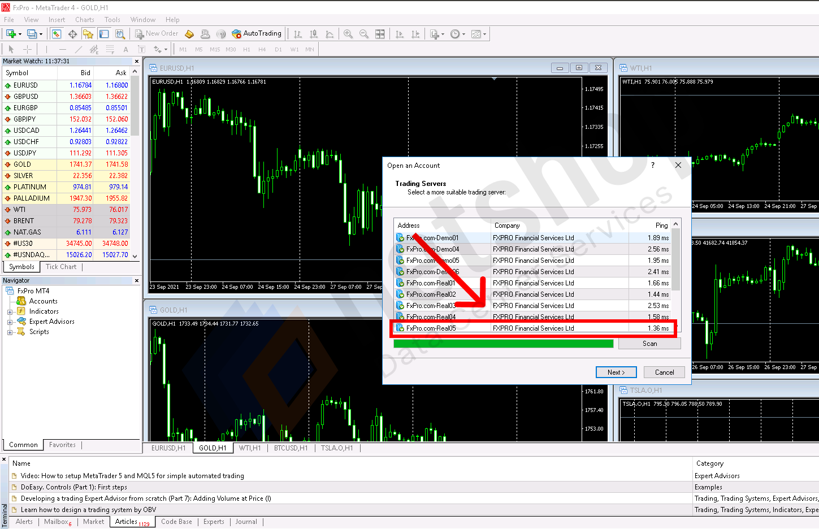
Task: Toggle the Data Window icon
Action: [72, 34]
